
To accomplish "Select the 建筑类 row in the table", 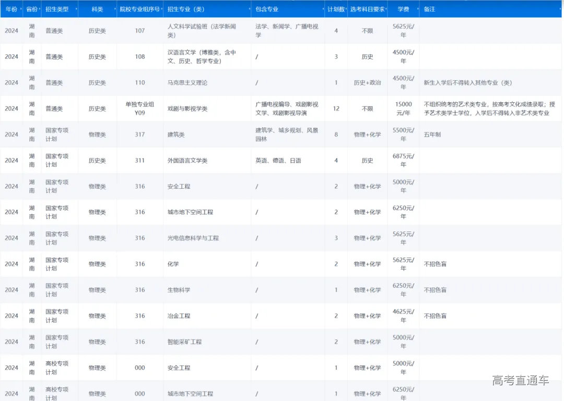I will (x=176, y=134).
